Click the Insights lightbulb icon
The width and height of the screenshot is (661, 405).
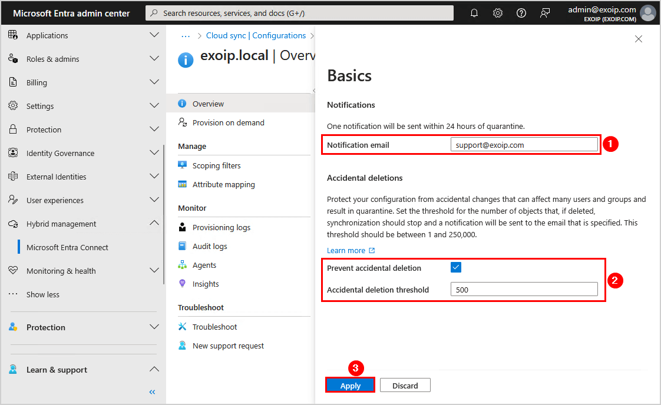click(x=182, y=283)
